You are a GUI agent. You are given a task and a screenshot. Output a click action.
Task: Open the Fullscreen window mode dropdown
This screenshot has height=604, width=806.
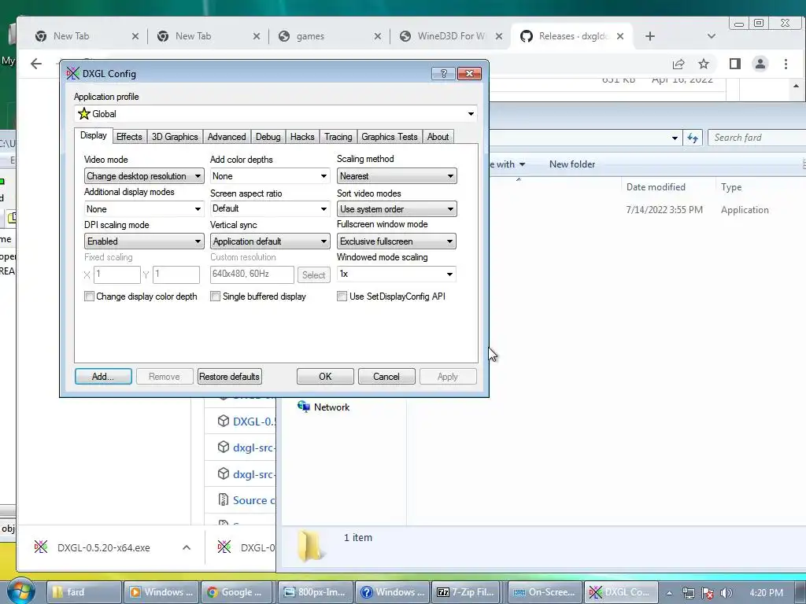click(397, 241)
